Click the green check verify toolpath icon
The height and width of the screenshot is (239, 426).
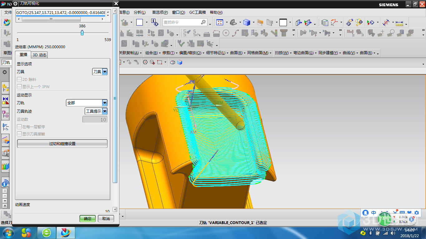[x=181, y=43]
